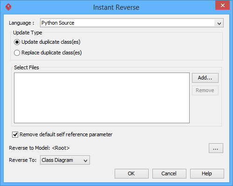Click the Cancel button
233x186 pixels.
pyautogui.click(x=169, y=173)
